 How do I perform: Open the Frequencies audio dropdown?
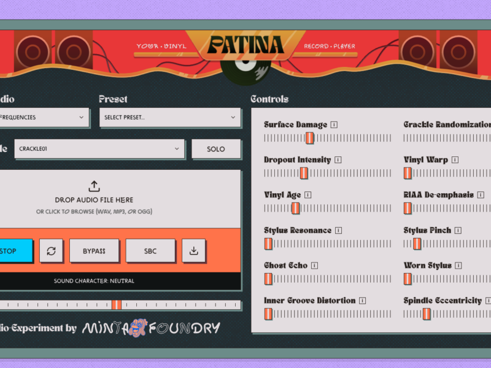pyautogui.click(x=44, y=117)
